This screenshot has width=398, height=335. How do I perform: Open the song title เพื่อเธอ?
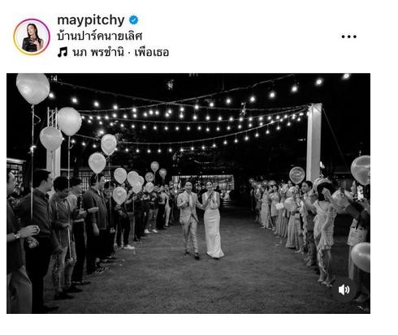pyautogui.click(x=152, y=52)
